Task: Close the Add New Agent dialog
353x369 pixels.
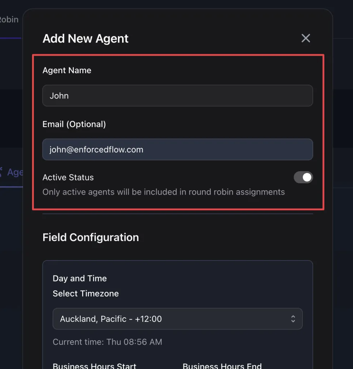Action: pyautogui.click(x=305, y=38)
